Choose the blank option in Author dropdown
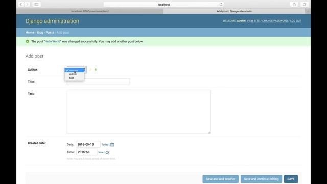The image size is (327, 184). pos(75,70)
